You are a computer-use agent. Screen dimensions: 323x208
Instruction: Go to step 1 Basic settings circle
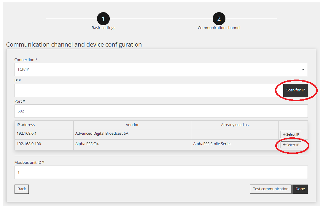[104, 19]
